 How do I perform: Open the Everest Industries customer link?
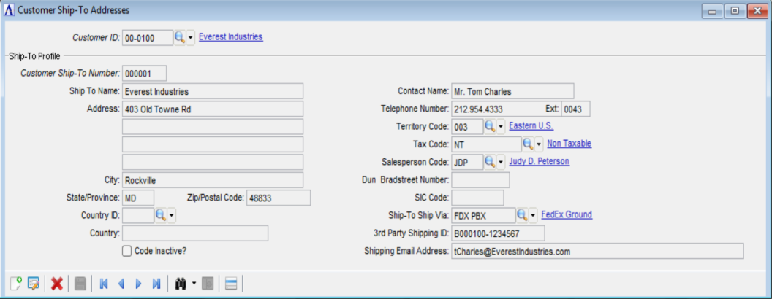(230, 37)
